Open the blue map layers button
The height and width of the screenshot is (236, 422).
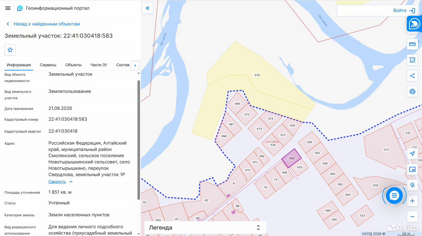click(x=414, y=24)
